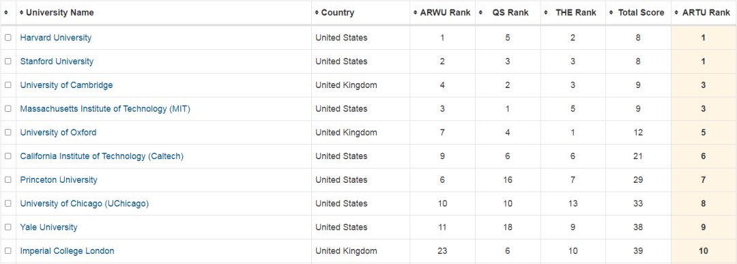
Task: Select the MIT row checkbox
Action: [8, 109]
